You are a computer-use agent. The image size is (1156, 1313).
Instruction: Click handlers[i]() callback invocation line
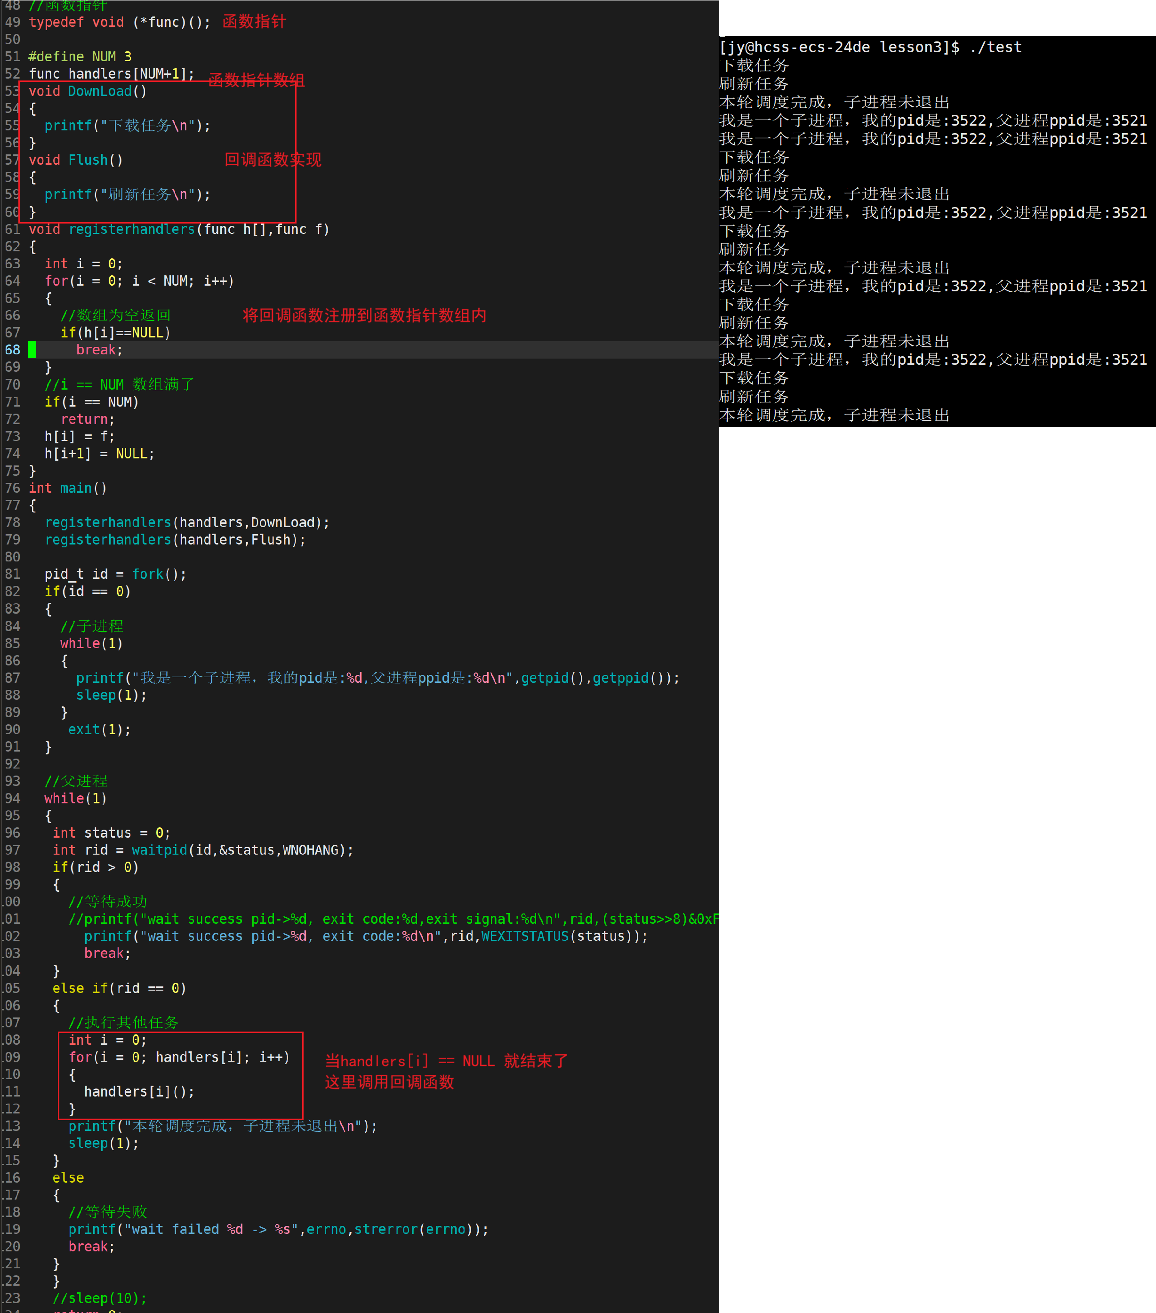tap(139, 1091)
